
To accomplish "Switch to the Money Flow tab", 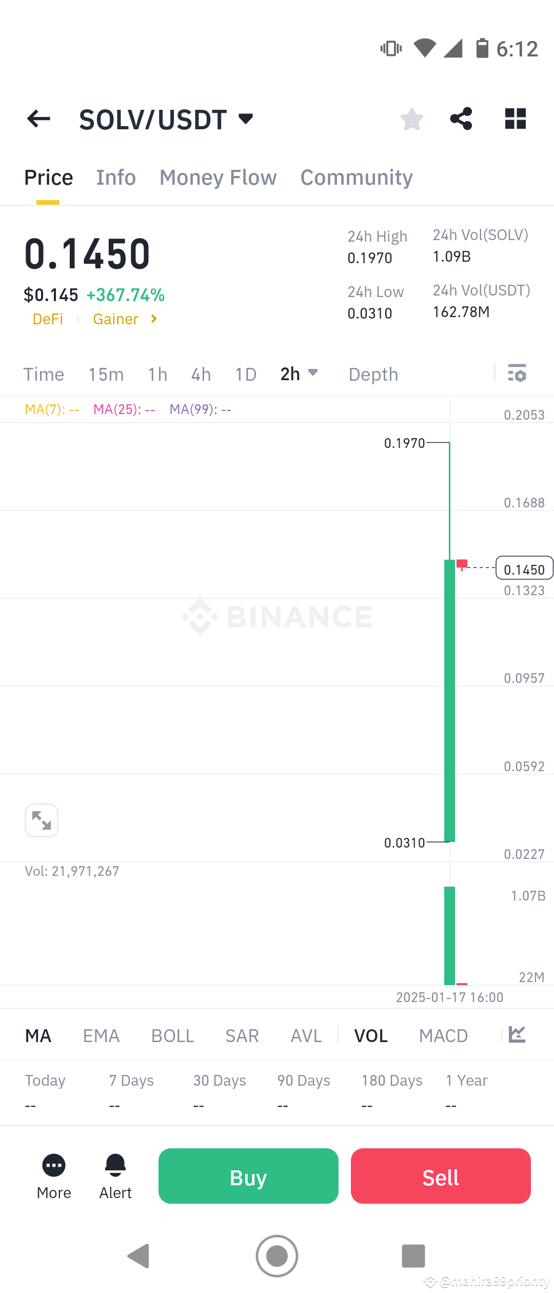I will [x=217, y=177].
